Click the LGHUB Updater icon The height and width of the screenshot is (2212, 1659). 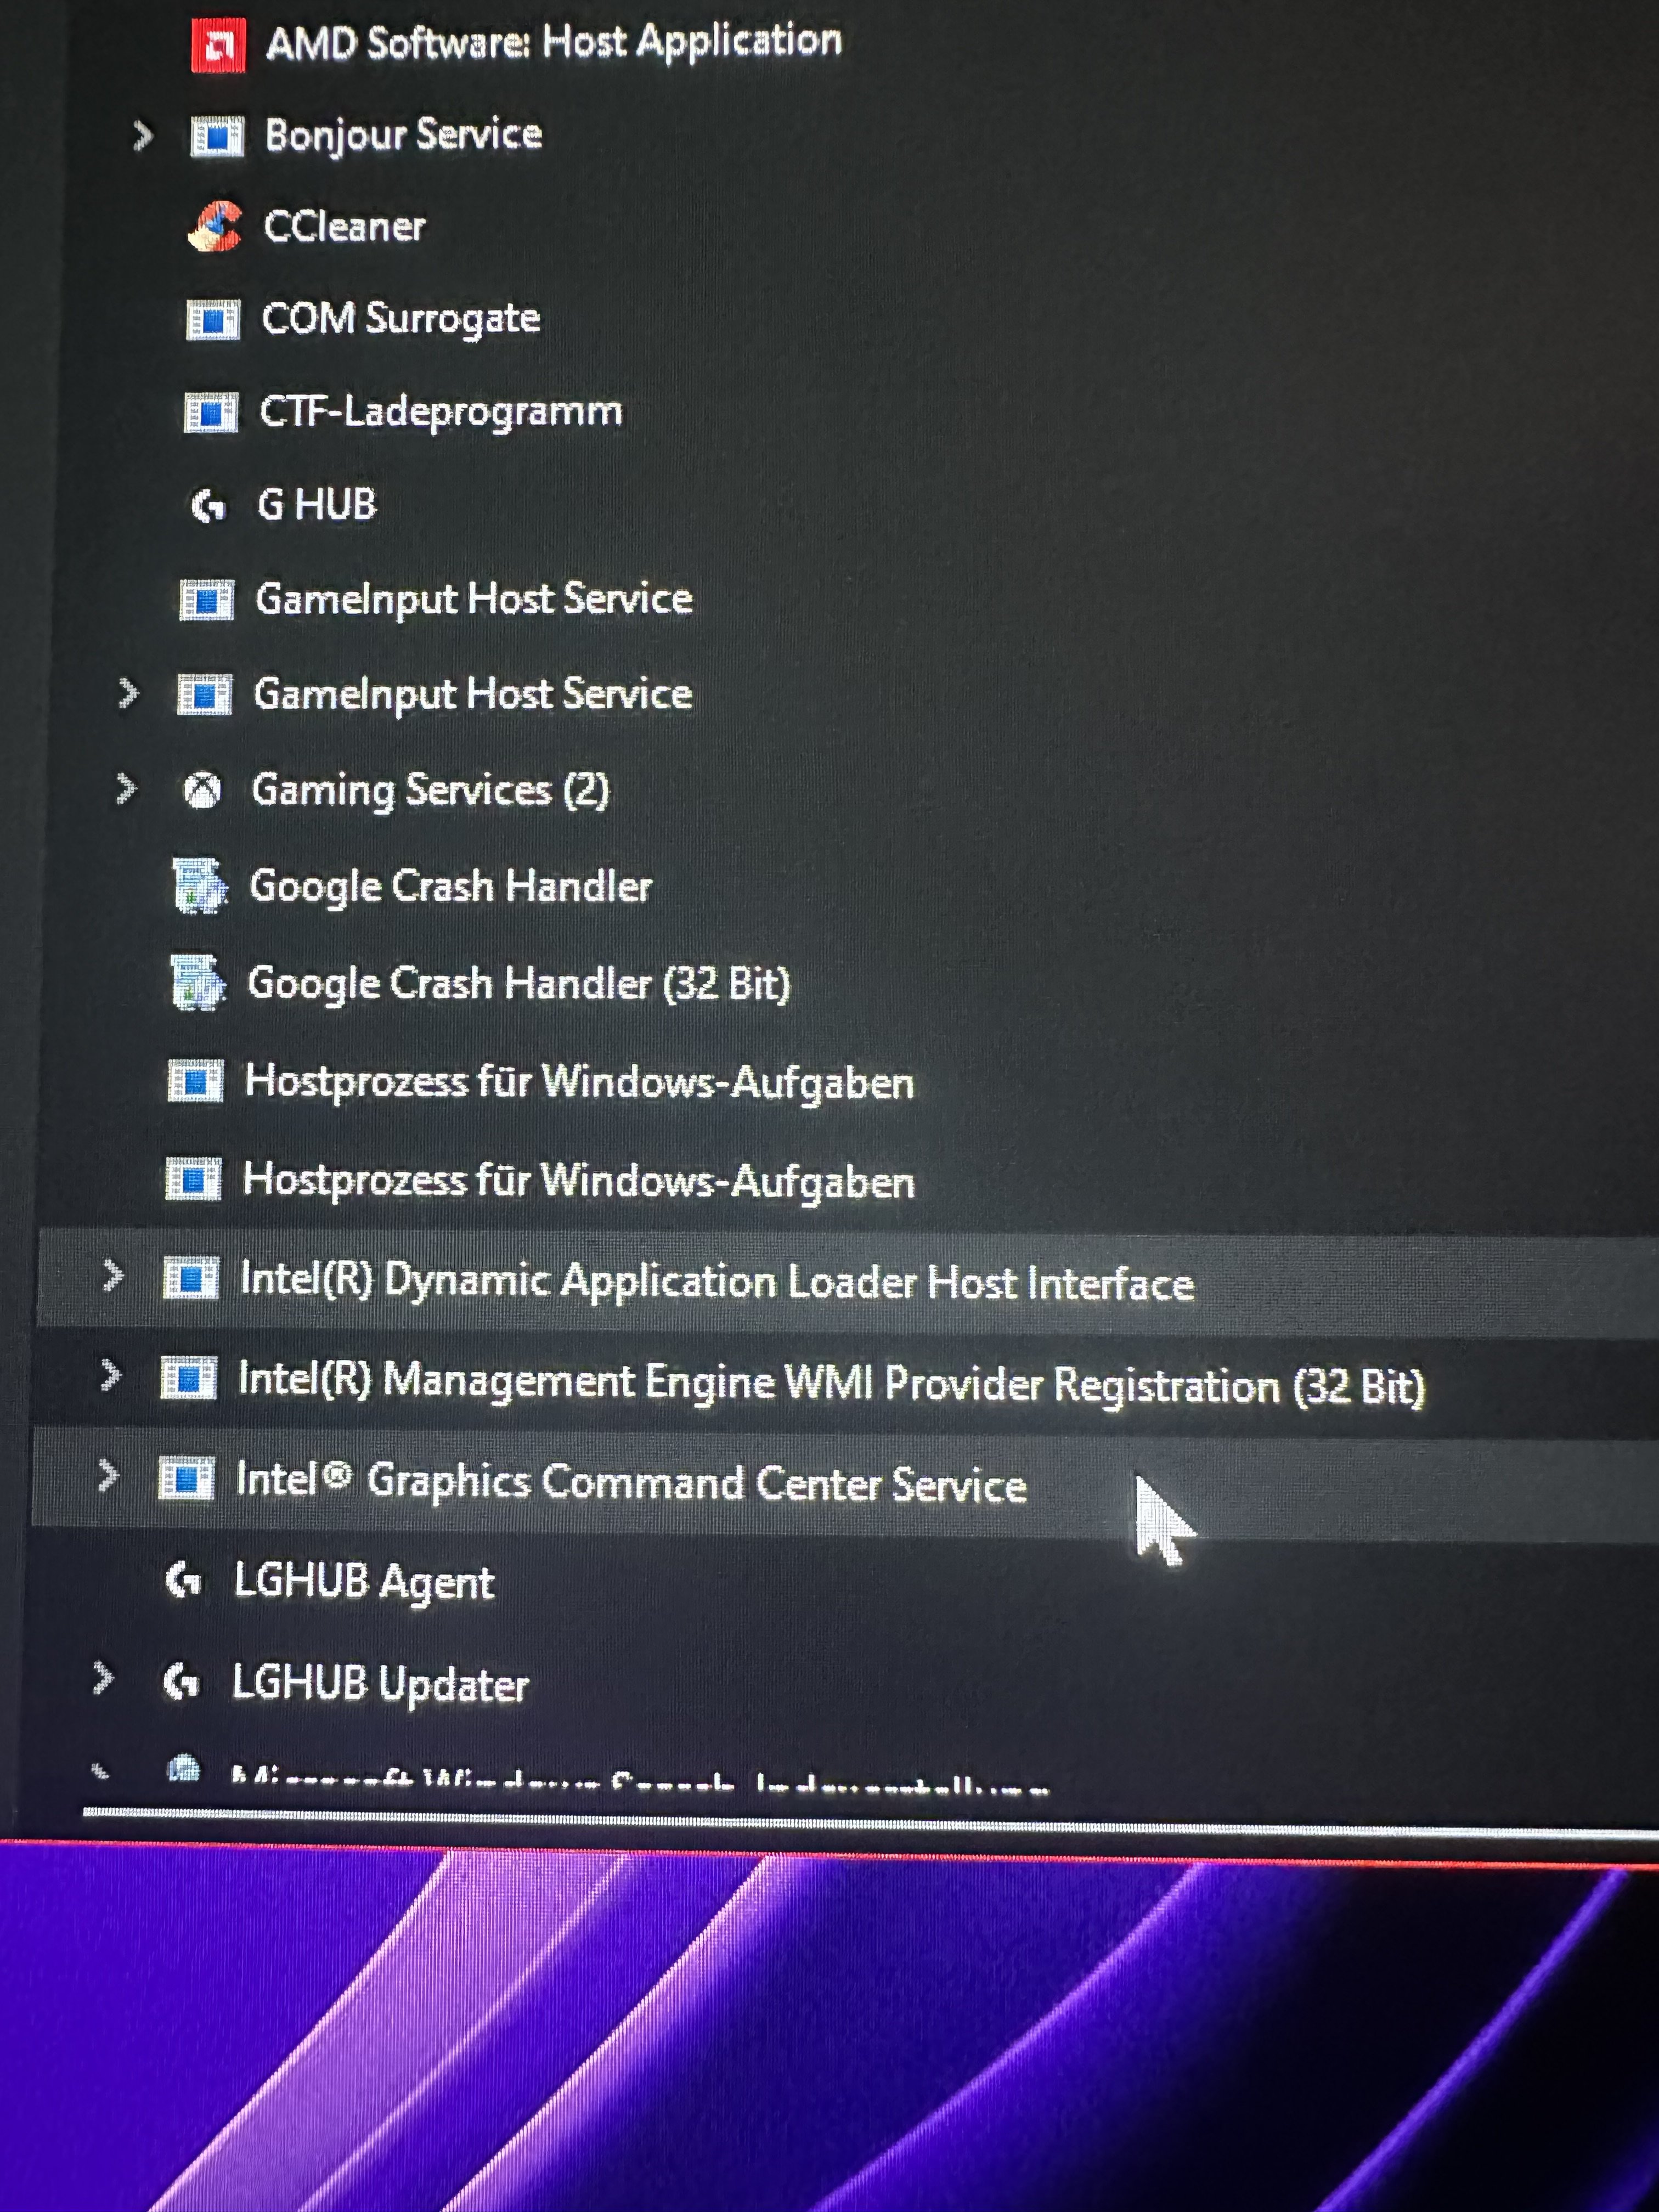click(x=181, y=1682)
